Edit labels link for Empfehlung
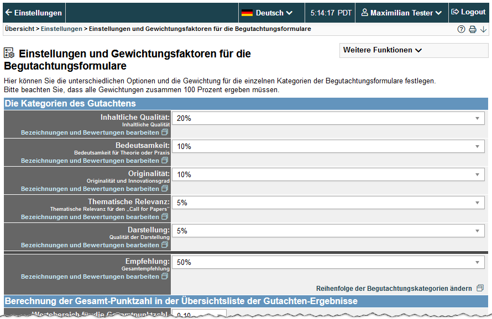492x319 pixels. 90,277
